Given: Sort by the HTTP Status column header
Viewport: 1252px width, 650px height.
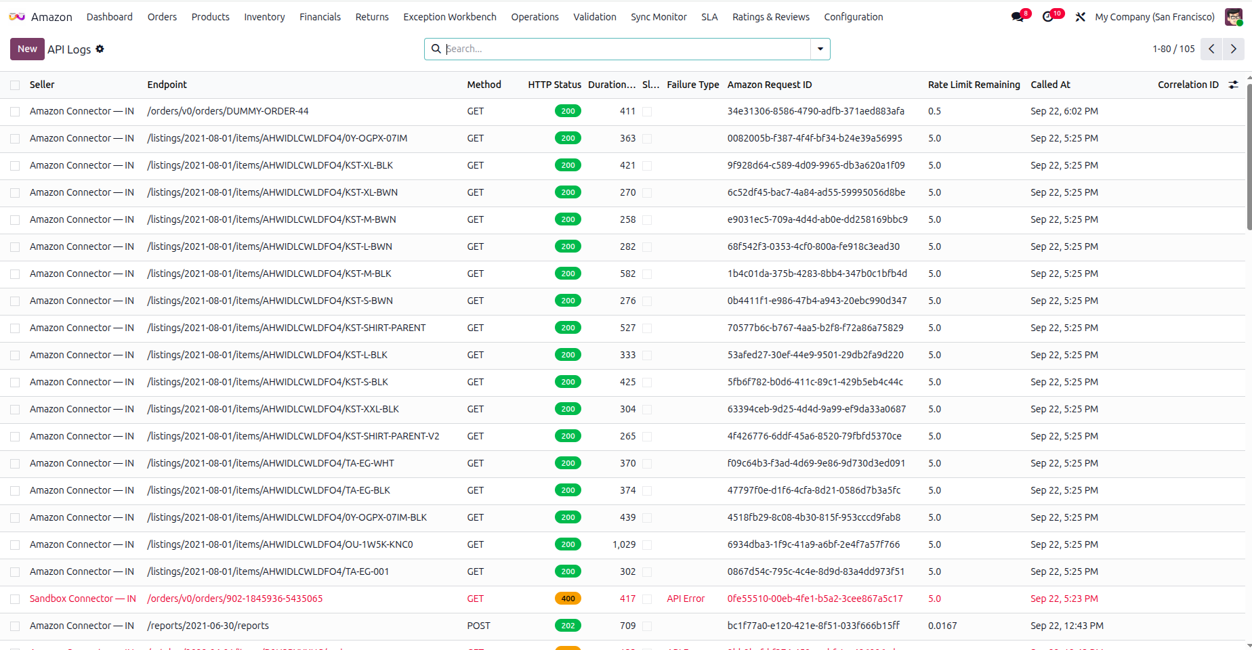Looking at the screenshot, I should pos(554,85).
